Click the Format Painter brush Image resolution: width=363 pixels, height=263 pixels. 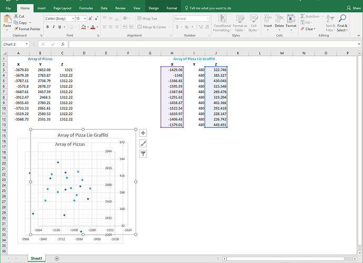click(15, 29)
